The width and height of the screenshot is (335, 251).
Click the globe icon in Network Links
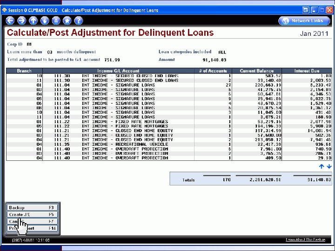pyautogui.click(x=286, y=21)
